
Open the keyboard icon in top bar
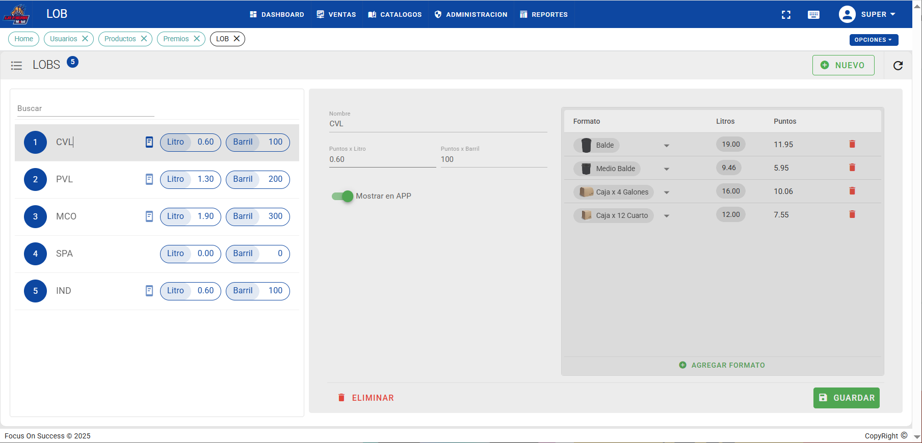tap(813, 15)
